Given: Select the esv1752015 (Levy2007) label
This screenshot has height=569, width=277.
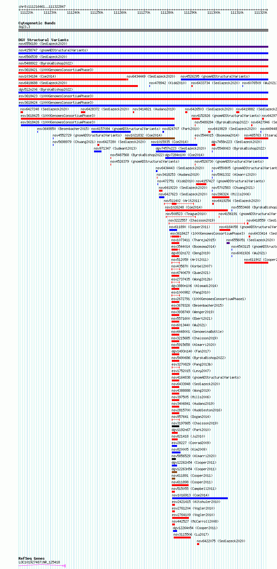Looking at the screenshot, I should click(191, 371).
